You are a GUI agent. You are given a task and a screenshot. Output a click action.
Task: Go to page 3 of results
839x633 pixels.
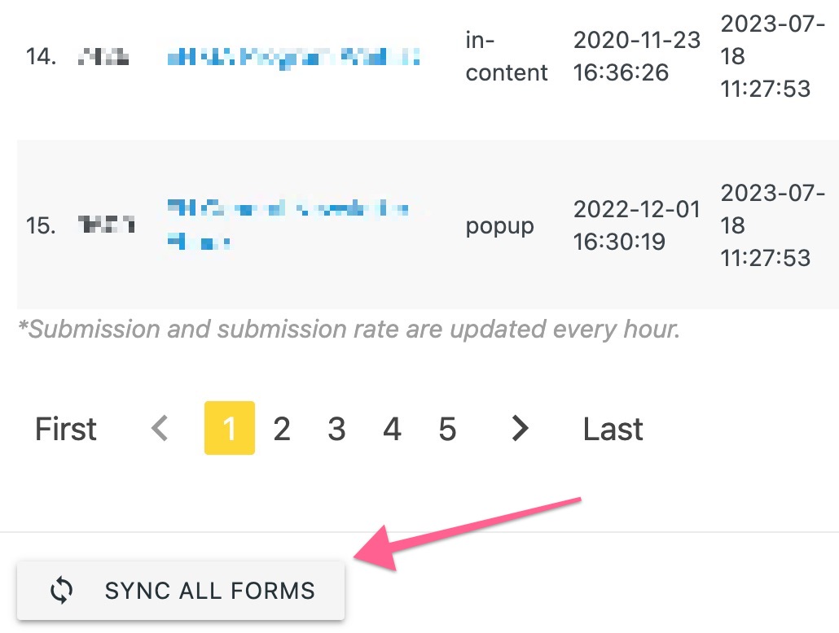tap(336, 428)
